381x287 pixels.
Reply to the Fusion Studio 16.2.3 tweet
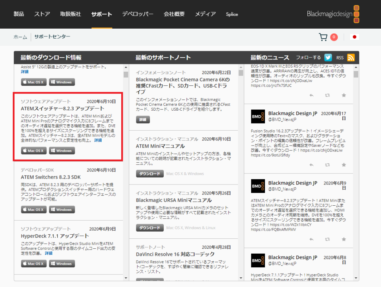pos(311,165)
